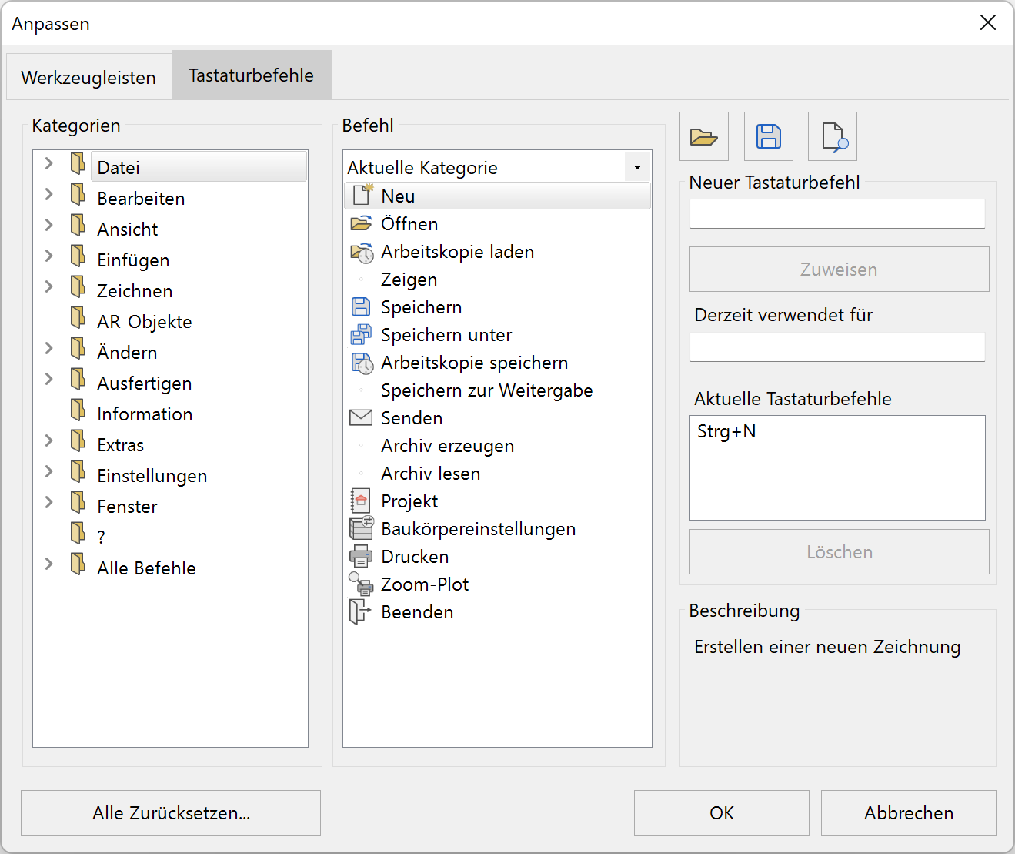Image resolution: width=1015 pixels, height=854 pixels.
Task: Expand the Datei category in the tree
Action: (x=48, y=163)
